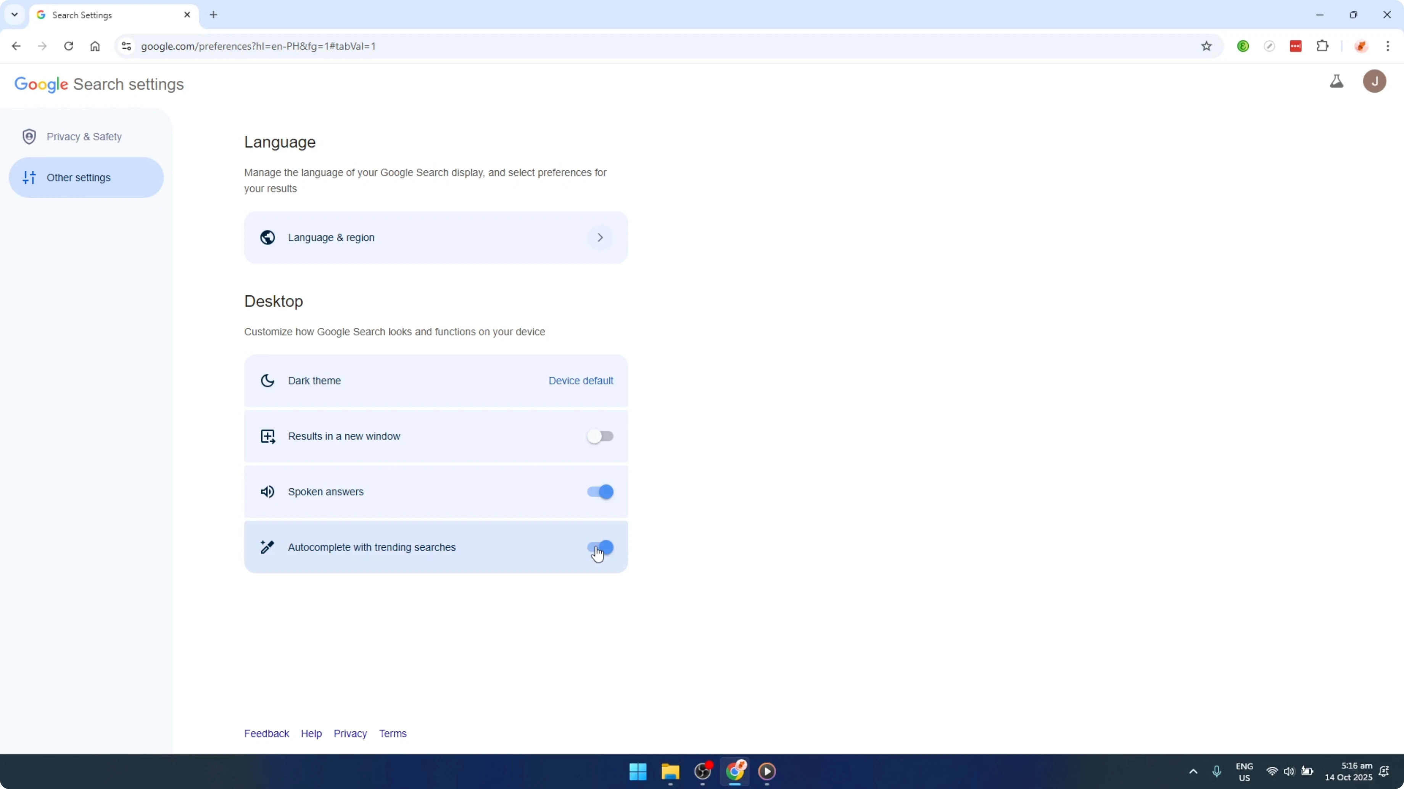Open the account profile avatar menu
Viewport: 1404px width, 789px height.
[1374, 81]
